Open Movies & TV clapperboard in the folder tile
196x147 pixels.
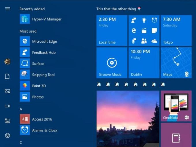click(x=144, y=31)
